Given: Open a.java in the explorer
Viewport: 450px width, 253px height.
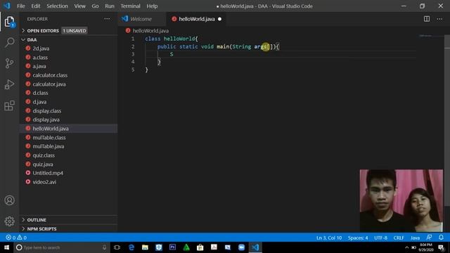Looking at the screenshot, I should coord(68,66).
